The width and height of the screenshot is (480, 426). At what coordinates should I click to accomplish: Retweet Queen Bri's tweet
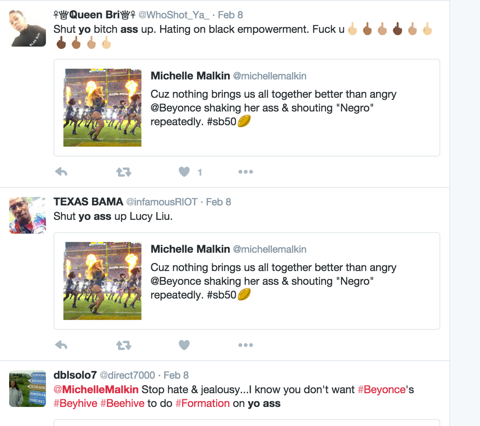point(124,172)
